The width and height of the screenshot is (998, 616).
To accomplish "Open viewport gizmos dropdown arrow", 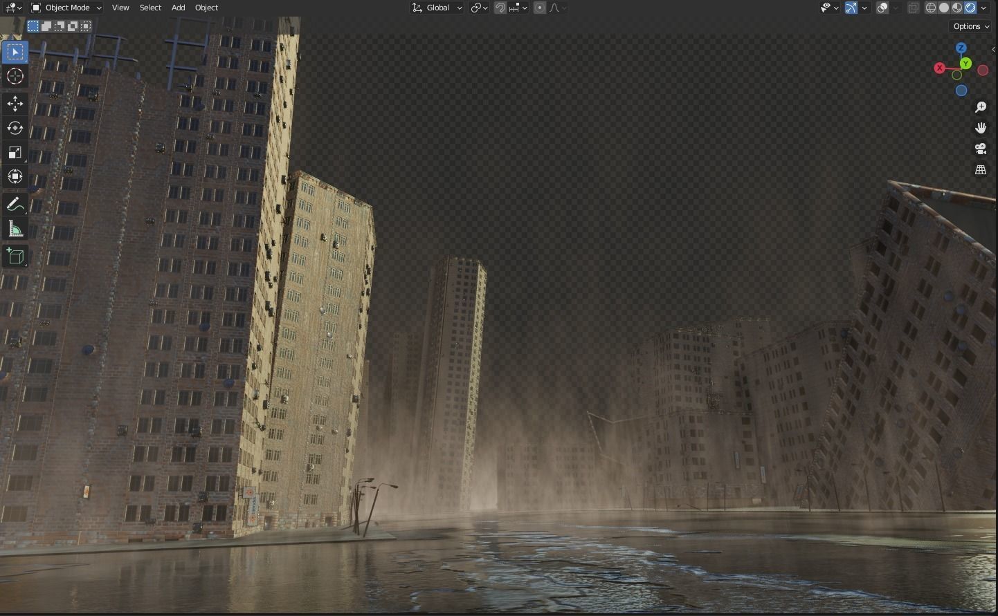I will pyautogui.click(x=865, y=8).
